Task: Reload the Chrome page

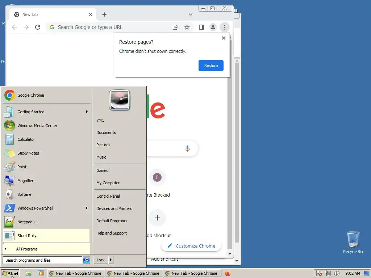Action: click(x=38, y=27)
